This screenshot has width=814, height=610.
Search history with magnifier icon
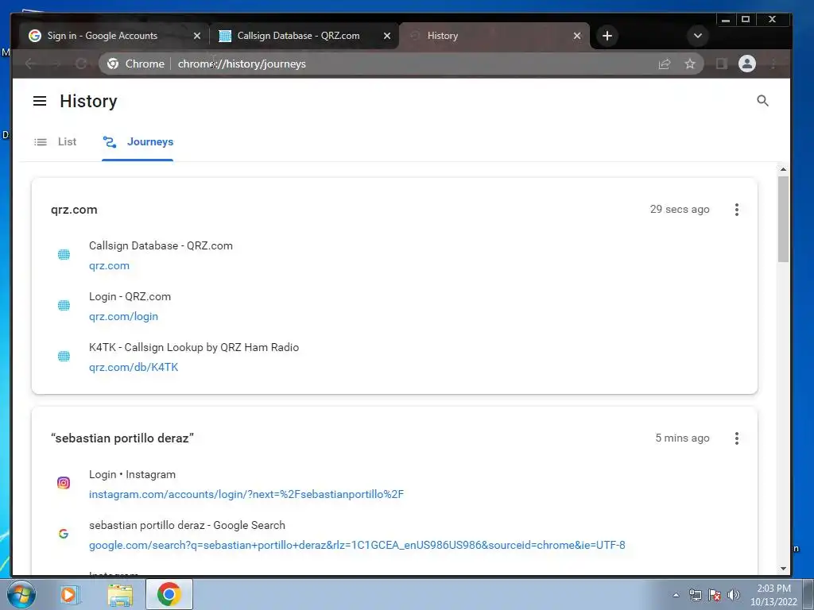pos(762,101)
